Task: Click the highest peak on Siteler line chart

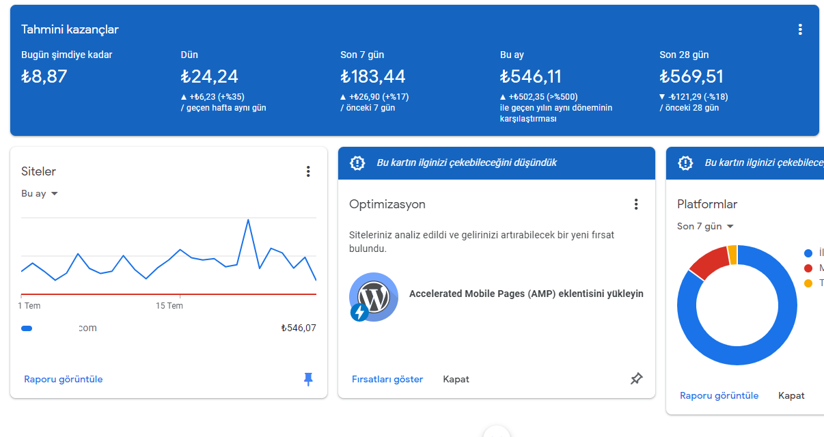Action: click(247, 220)
